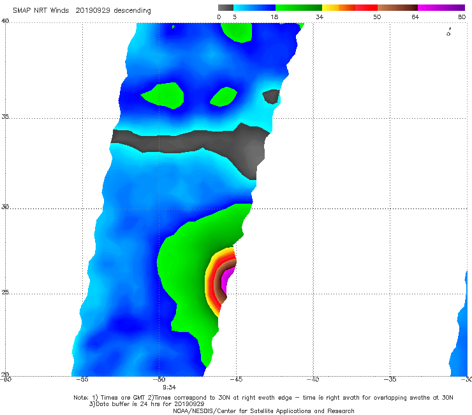Click the title 'SMAP NRT Winds 20190929 descending'
The height and width of the screenshot is (415, 472).
[x=82, y=11]
